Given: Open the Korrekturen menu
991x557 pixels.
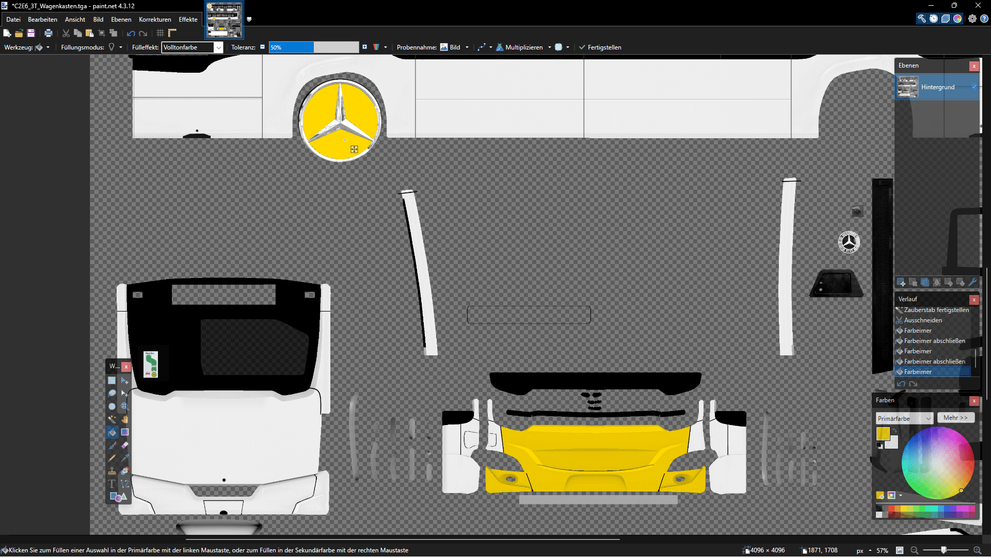Looking at the screenshot, I should (x=155, y=20).
